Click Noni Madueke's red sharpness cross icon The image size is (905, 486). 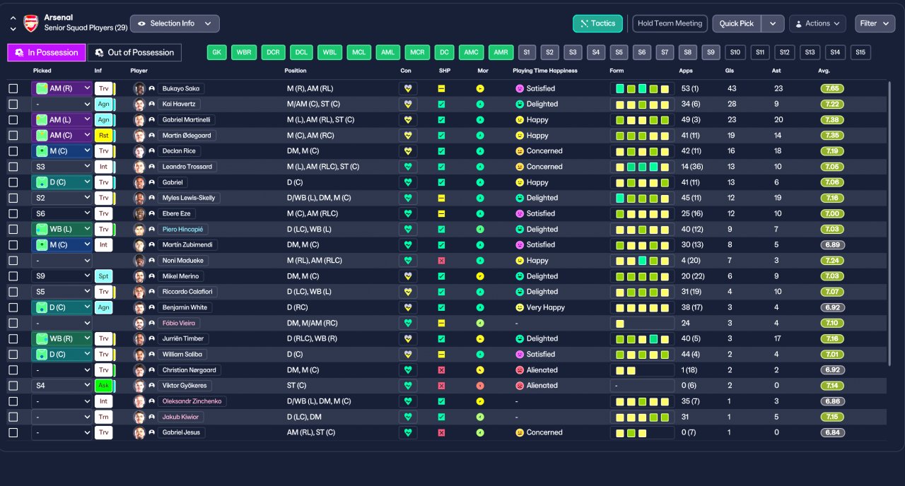point(441,261)
